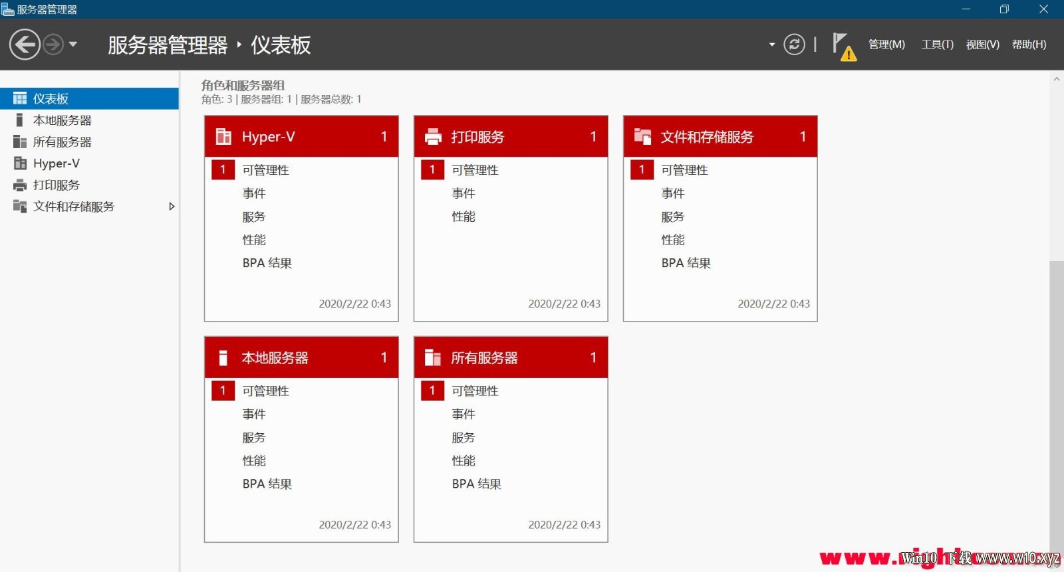Open the 文件和存储服务 tile title
Viewport: 1064px width, 572px height.
coord(707,137)
